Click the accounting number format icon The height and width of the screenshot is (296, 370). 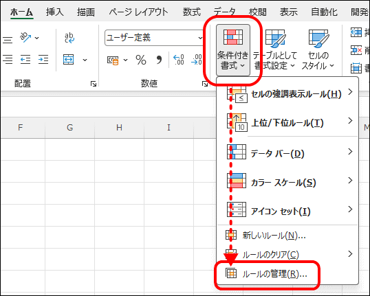click(x=113, y=60)
